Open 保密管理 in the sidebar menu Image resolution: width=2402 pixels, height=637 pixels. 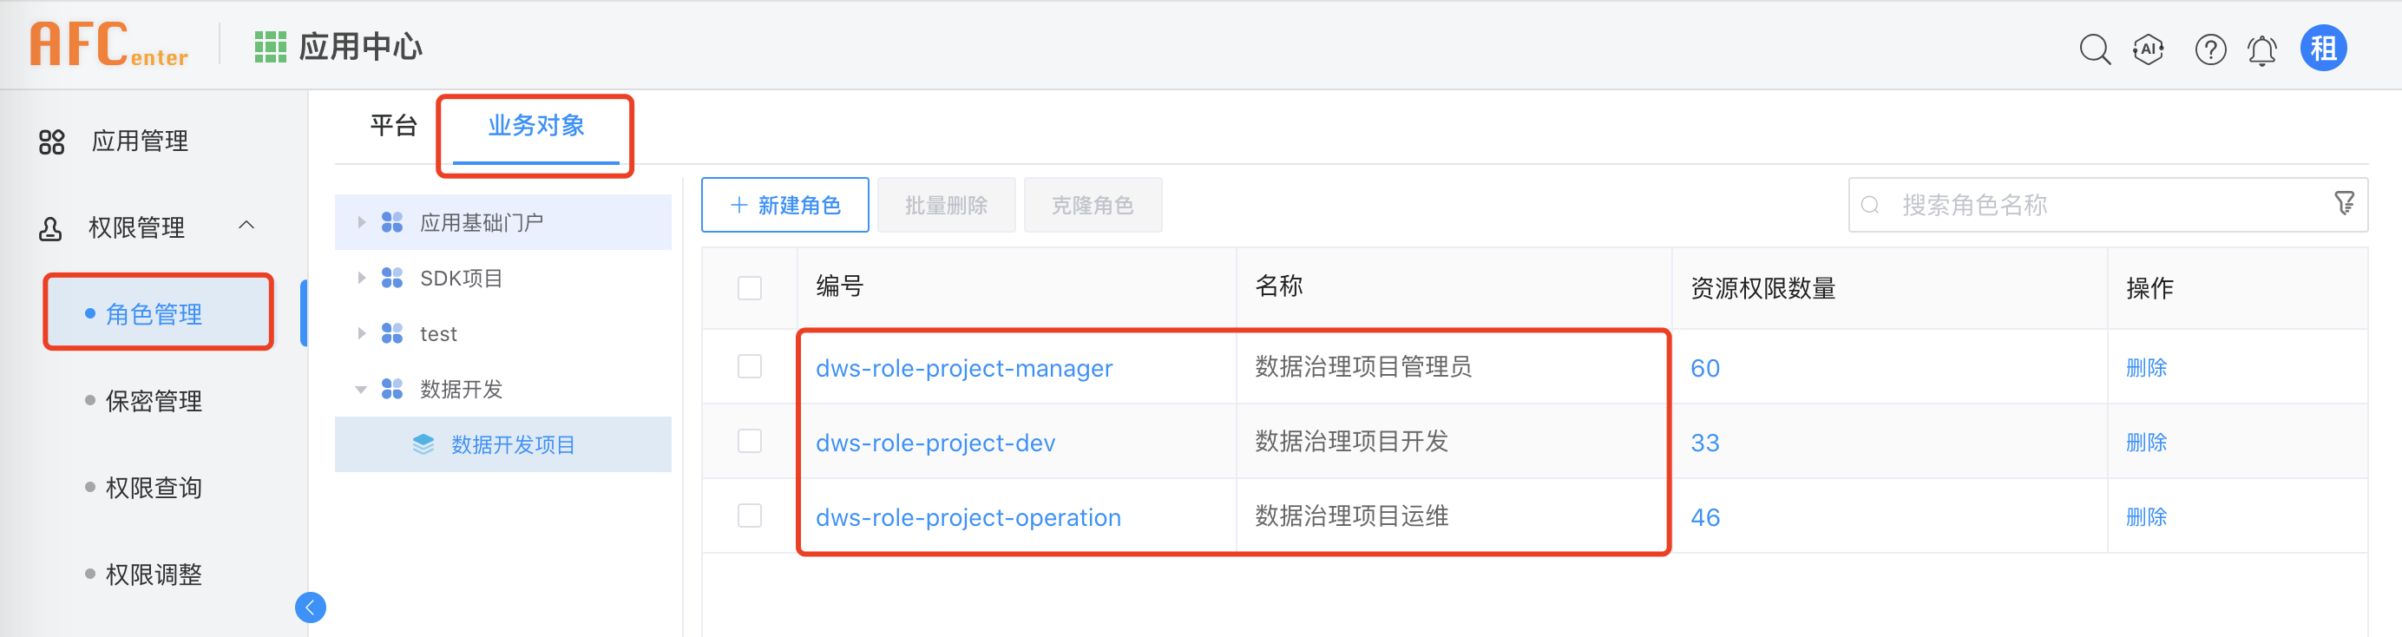point(154,401)
